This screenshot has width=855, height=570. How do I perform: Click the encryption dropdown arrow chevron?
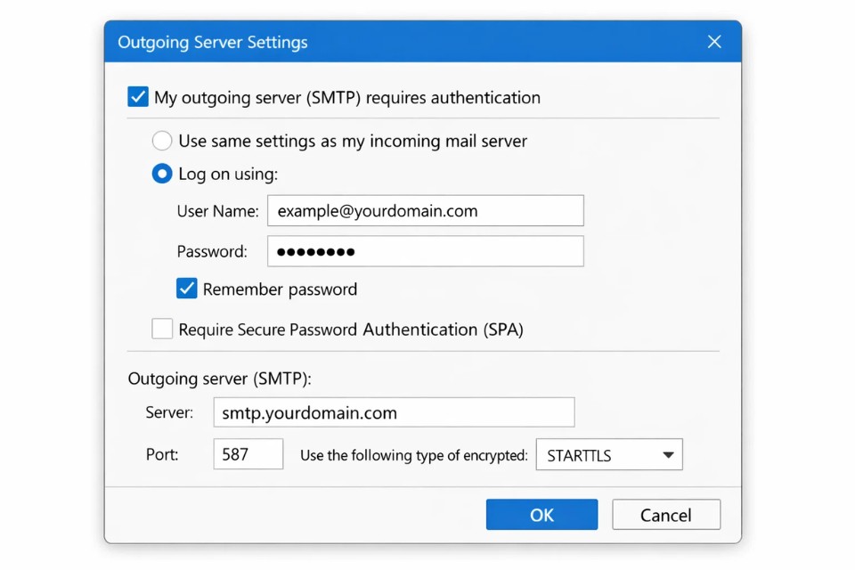click(667, 454)
